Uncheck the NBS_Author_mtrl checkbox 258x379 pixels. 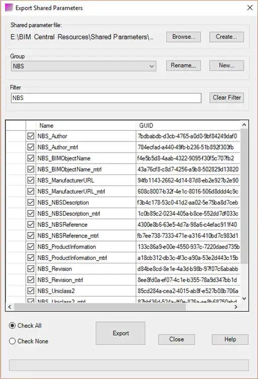31,147
